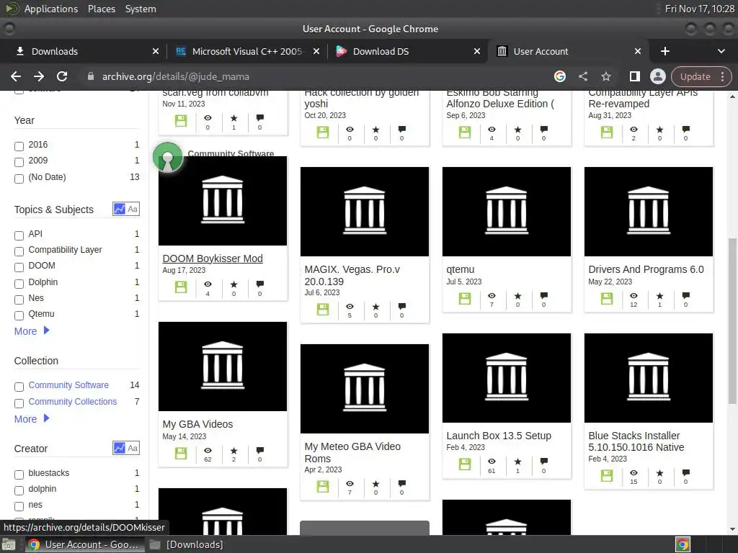This screenshot has height=553, width=738.
Task: Open Chrome three-dot menu beside Update
Action: point(722,76)
